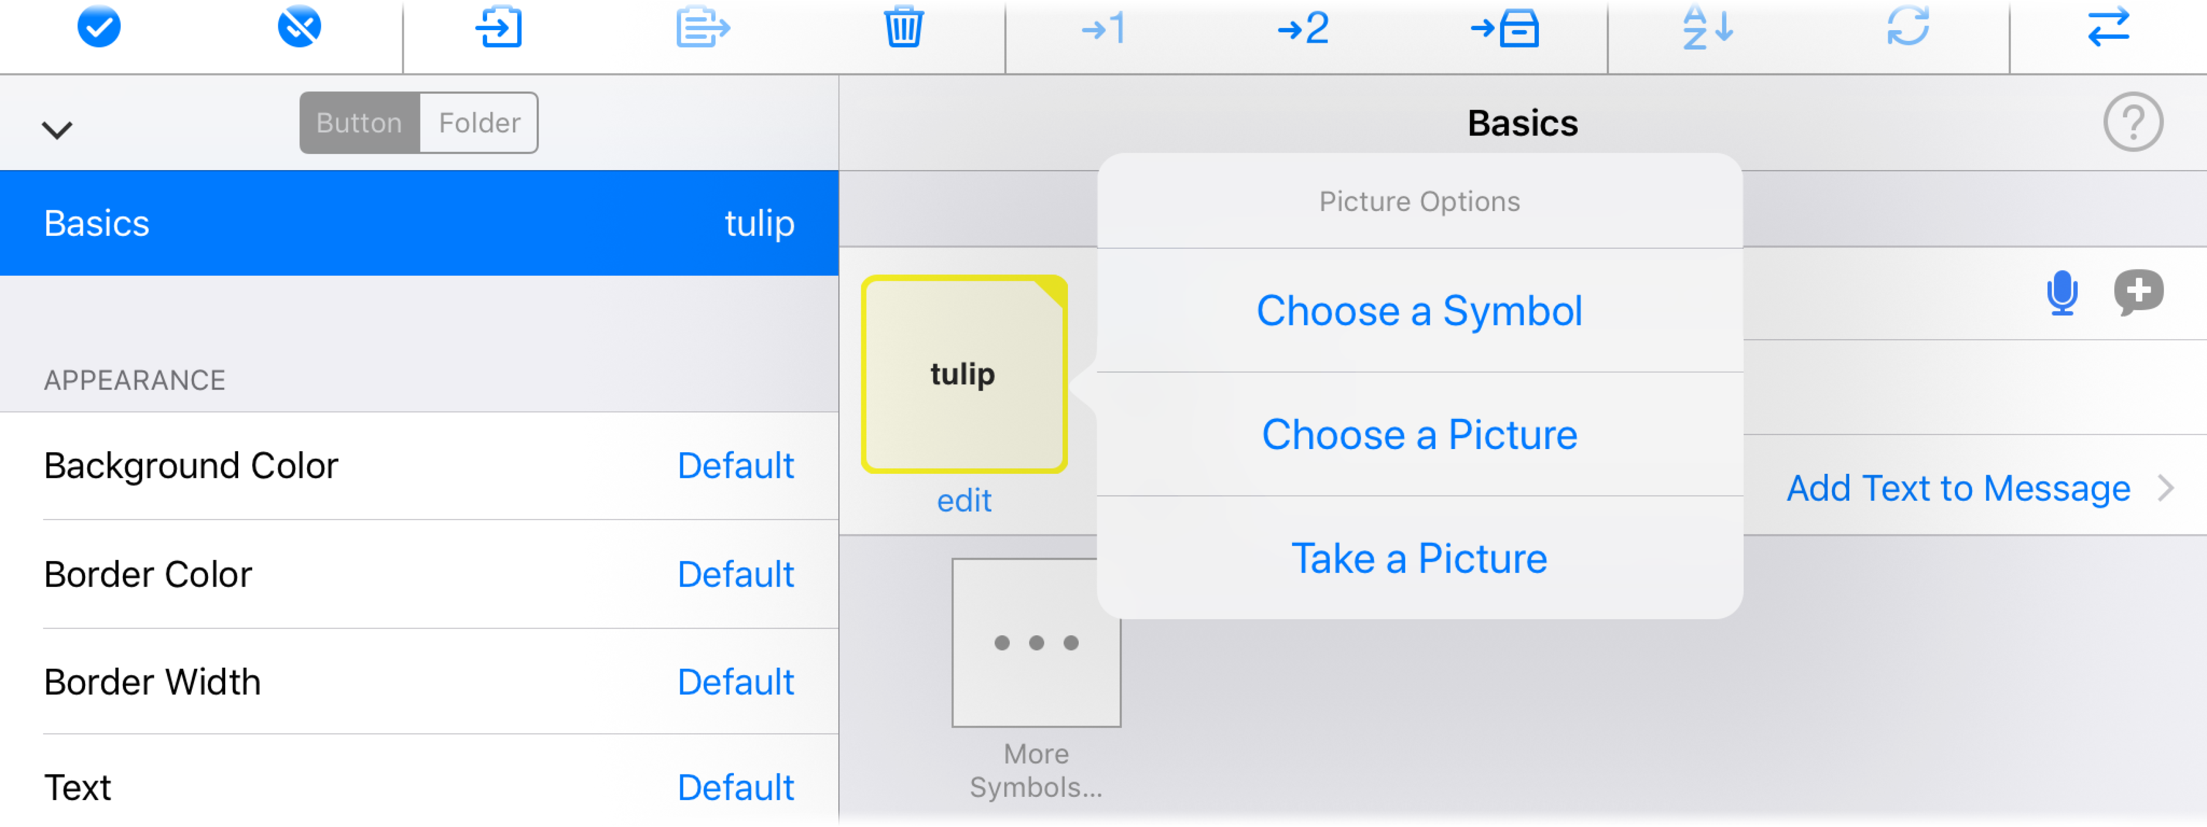Open the Text Default selector

pyautogui.click(x=735, y=787)
